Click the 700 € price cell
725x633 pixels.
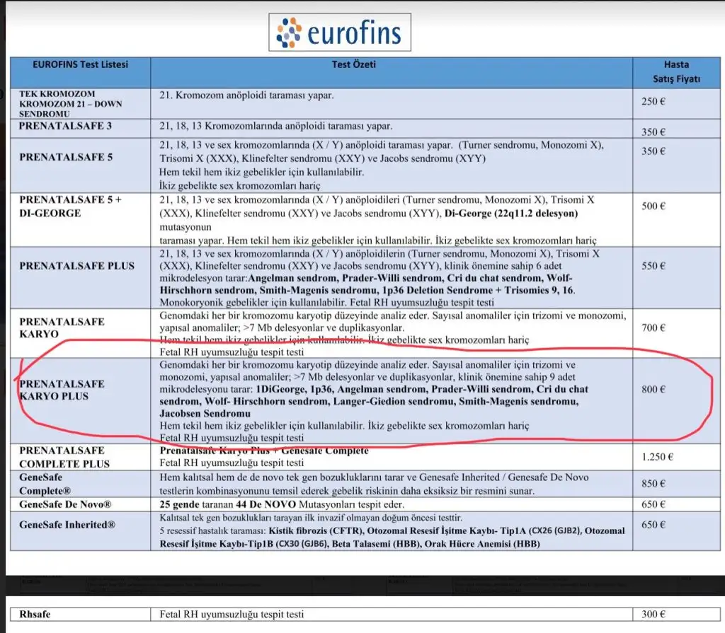653,327
